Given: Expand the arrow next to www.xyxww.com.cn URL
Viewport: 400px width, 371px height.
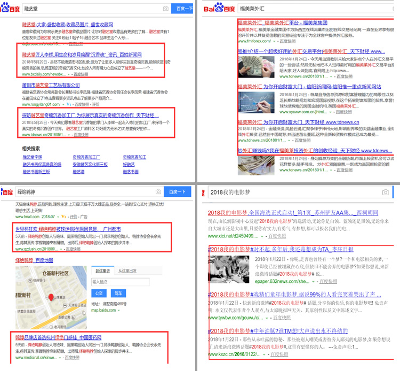Looking at the screenshot, I should point(331,112).
